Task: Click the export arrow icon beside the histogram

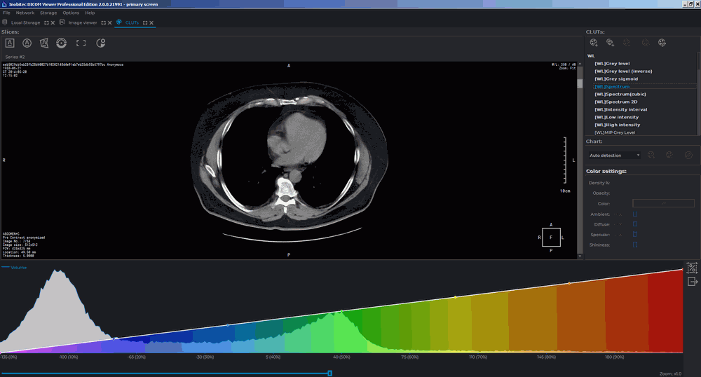Action: [x=693, y=282]
